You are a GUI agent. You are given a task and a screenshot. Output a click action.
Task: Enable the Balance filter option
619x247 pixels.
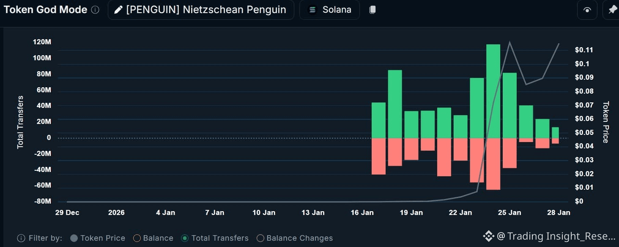point(137,238)
